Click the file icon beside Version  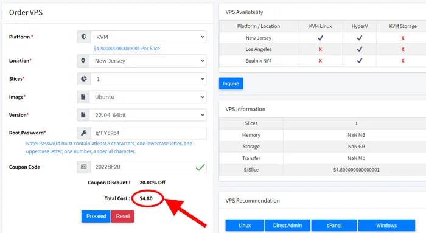83,115
